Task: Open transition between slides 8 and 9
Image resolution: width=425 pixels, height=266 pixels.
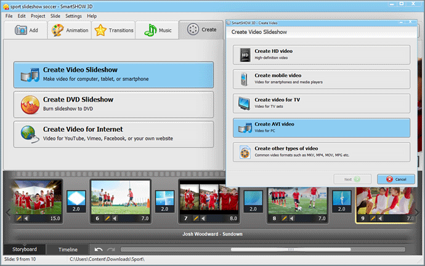Action: pos(341,201)
